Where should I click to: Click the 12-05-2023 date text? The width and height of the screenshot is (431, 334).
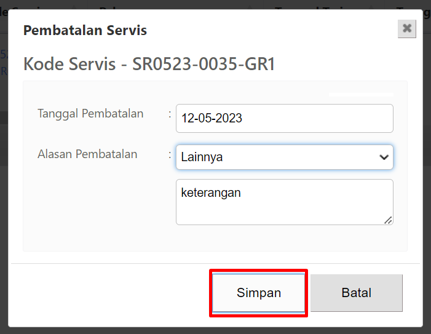tap(212, 118)
